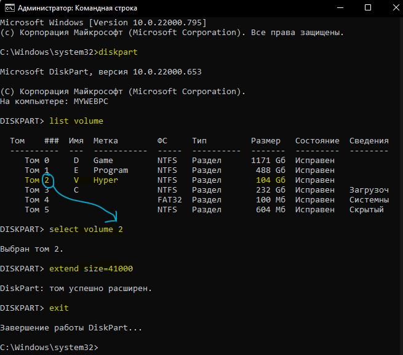Click the window title 'Администратор: Командная строка'
The height and width of the screenshot is (355, 403).
78,8
